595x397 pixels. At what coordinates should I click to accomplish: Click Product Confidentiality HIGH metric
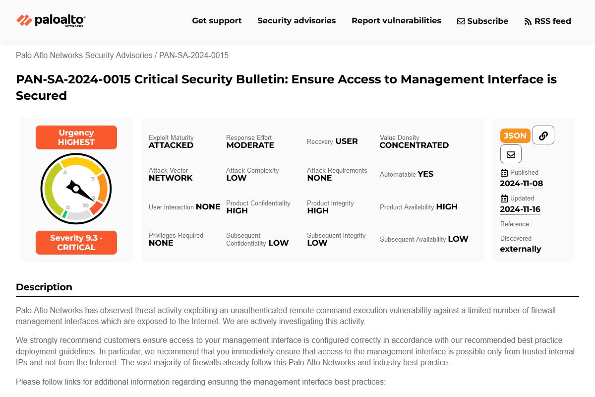point(258,207)
